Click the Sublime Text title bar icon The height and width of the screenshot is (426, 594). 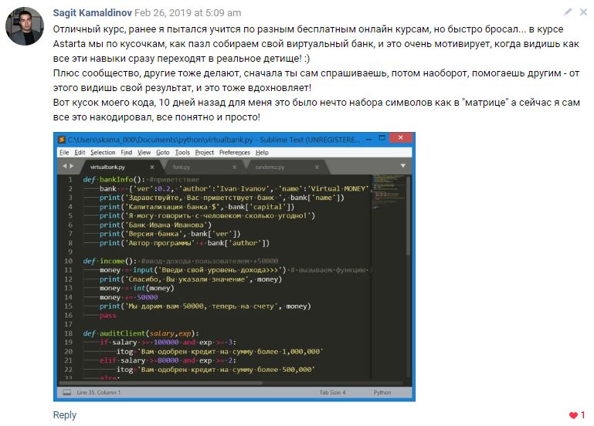tap(61, 140)
